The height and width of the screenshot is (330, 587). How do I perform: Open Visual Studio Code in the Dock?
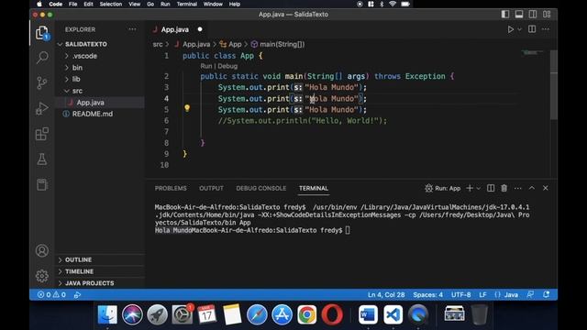point(393,314)
